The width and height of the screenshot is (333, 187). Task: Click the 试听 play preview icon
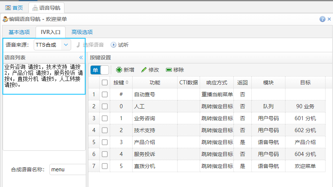113,45
